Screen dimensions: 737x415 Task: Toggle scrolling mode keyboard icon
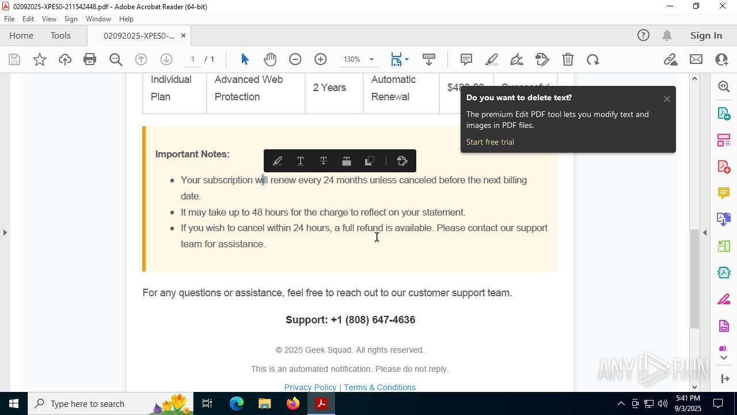pos(429,59)
